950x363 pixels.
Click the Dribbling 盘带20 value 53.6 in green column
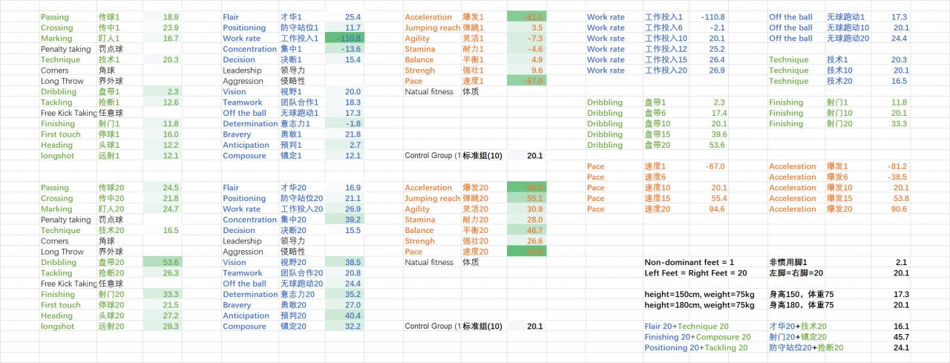pyautogui.click(x=160, y=262)
